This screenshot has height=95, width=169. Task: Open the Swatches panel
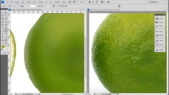click(x=160, y=22)
